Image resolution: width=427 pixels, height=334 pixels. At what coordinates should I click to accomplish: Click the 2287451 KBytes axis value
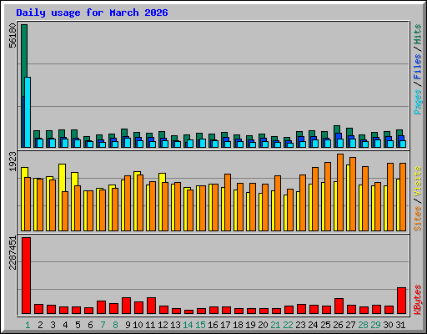coord(13,253)
